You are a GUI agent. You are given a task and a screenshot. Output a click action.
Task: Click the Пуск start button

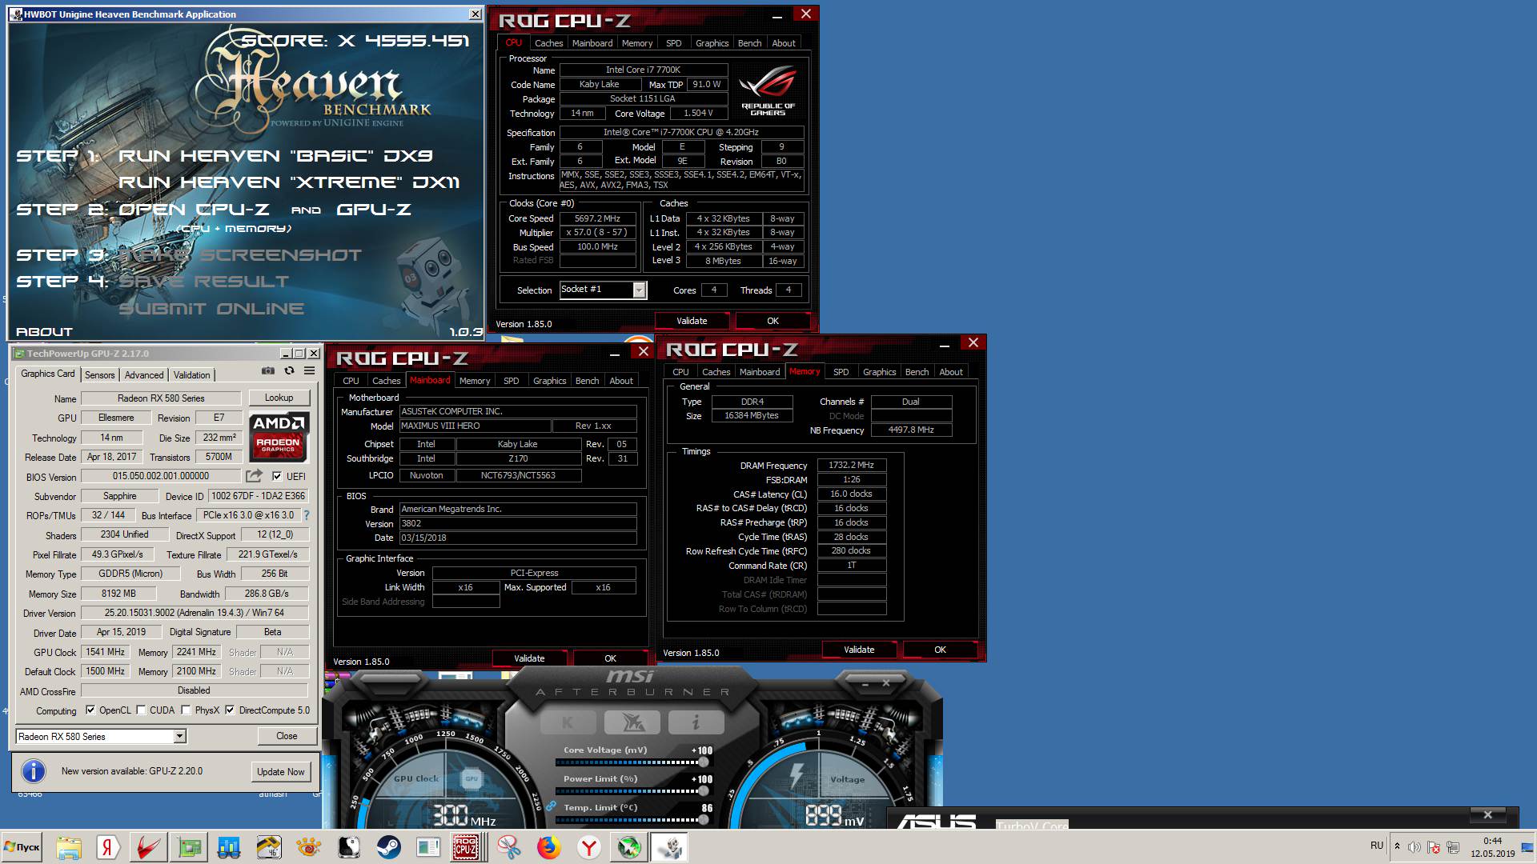pos(22,847)
